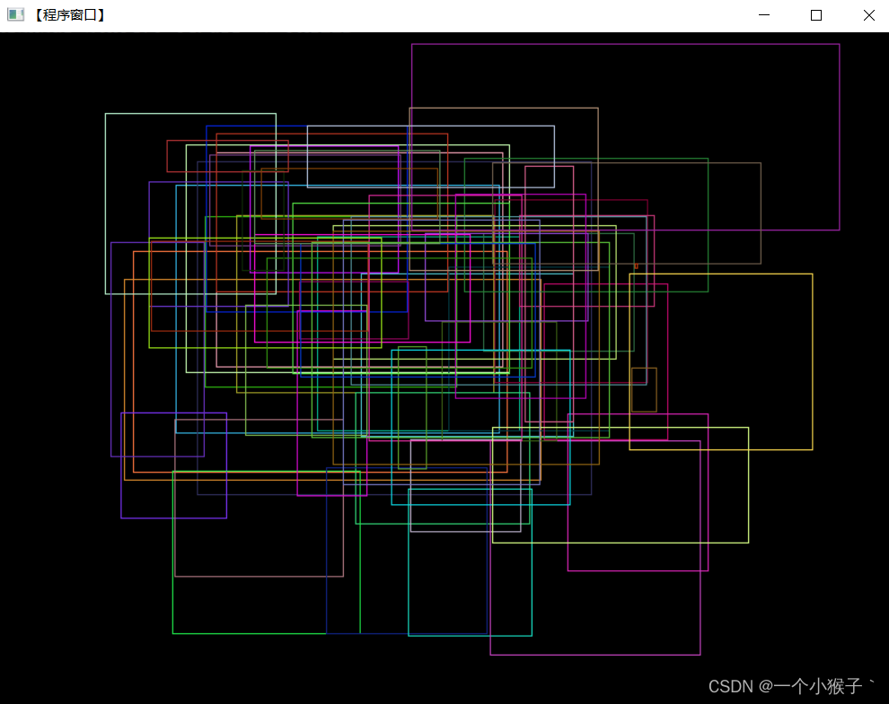
Task: Click the CSDN watermark text
Action: (x=729, y=687)
